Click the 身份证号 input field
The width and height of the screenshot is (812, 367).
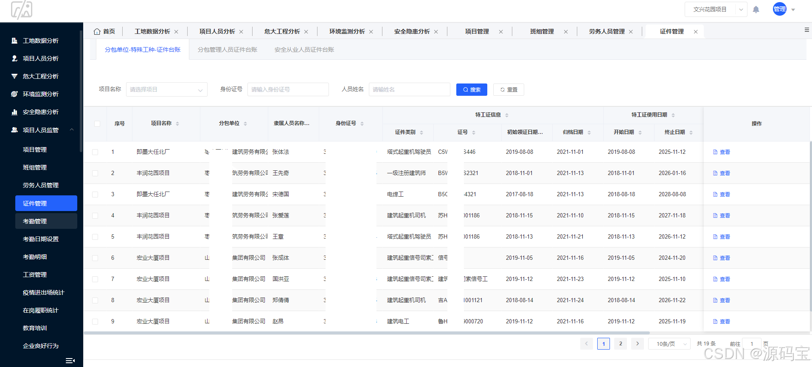coord(288,89)
